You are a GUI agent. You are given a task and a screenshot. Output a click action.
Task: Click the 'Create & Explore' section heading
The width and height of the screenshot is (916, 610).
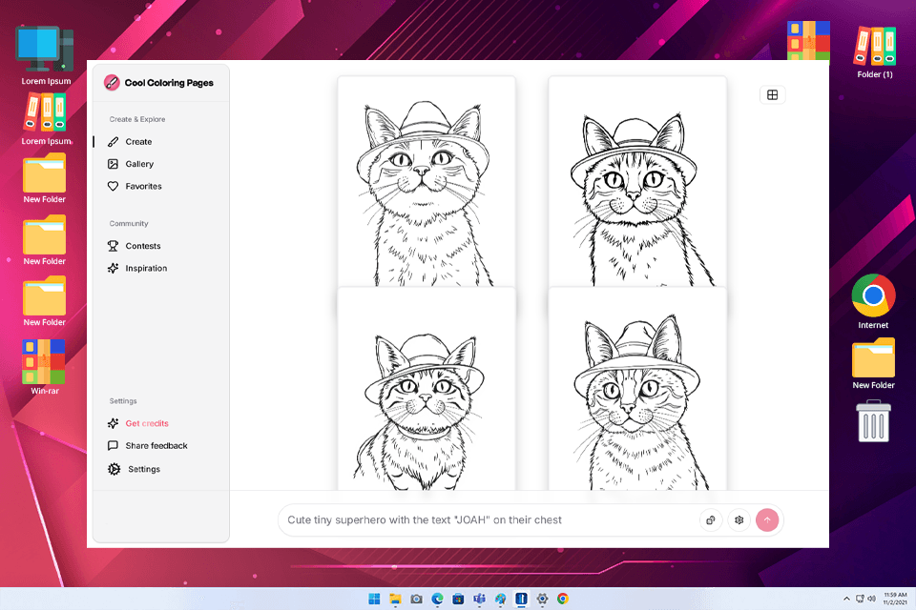(137, 119)
